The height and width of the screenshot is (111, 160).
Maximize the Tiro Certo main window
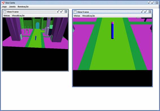click(153, 3)
